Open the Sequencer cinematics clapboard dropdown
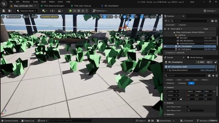Image resolution: width=219 pixels, height=123 pixels. tap(60, 11)
